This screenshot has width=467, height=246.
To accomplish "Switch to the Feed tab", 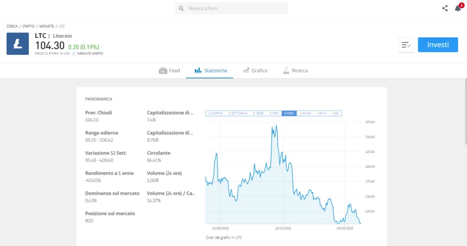I will point(170,70).
